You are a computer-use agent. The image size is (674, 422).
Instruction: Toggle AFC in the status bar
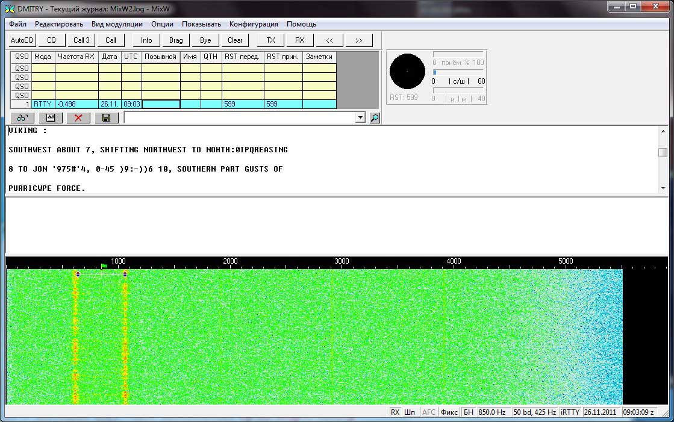click(429, 412)
